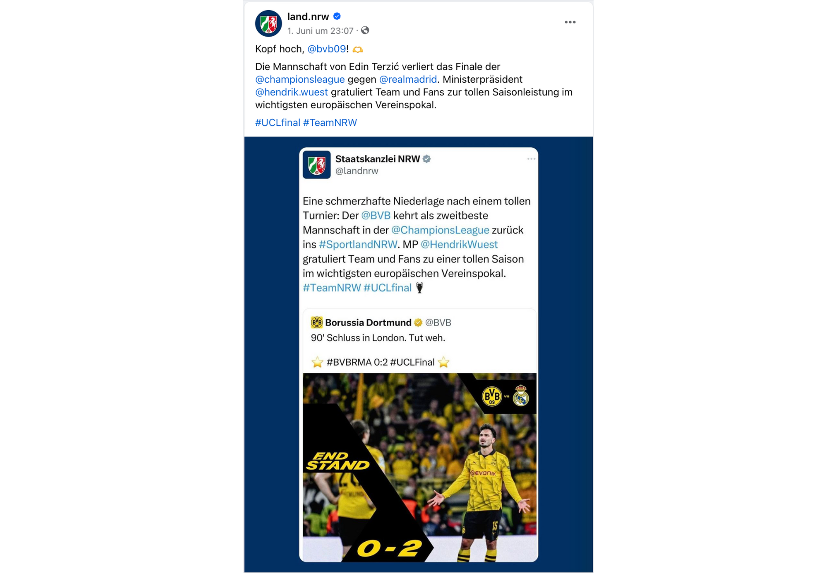Click the #SportlandNRW hashtag in the tweet

coord(358,244)
